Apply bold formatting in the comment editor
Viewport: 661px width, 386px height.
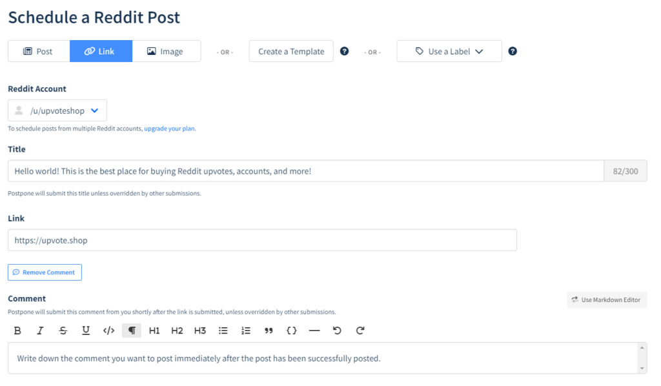point(17,330)
